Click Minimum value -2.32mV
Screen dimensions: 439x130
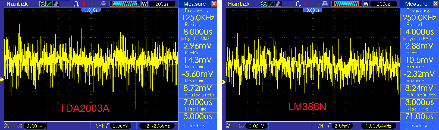(419, 74)
